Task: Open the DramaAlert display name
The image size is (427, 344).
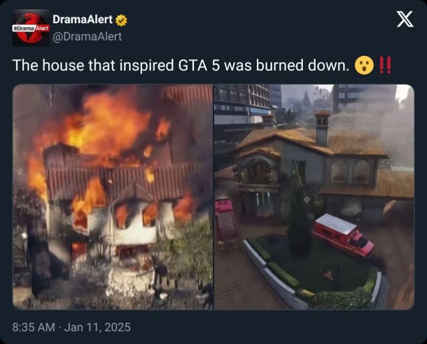Action: pos(83,19)
